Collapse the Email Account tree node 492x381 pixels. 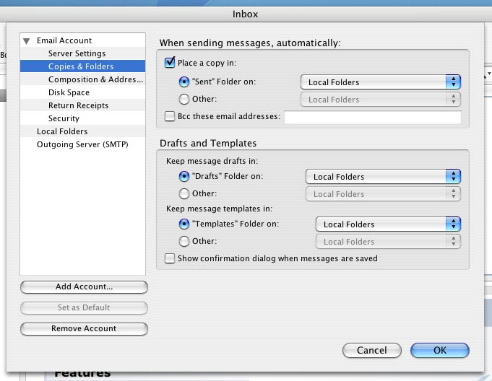[x=26, y=41]
